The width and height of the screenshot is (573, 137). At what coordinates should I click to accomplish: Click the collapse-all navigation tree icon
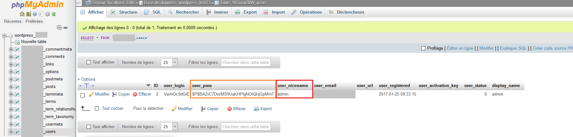tap(59, 28)
